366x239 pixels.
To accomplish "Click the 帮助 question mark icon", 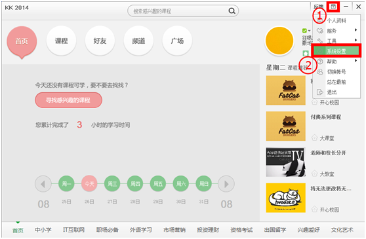I will 320,62.
